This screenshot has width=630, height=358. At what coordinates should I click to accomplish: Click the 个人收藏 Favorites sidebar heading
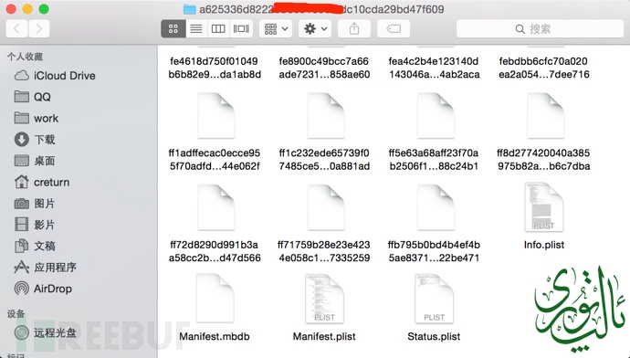(25, 57)
